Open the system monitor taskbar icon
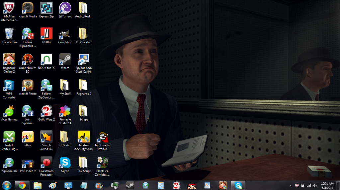Viewport: 340px width, 190px height. coord(115,185)
